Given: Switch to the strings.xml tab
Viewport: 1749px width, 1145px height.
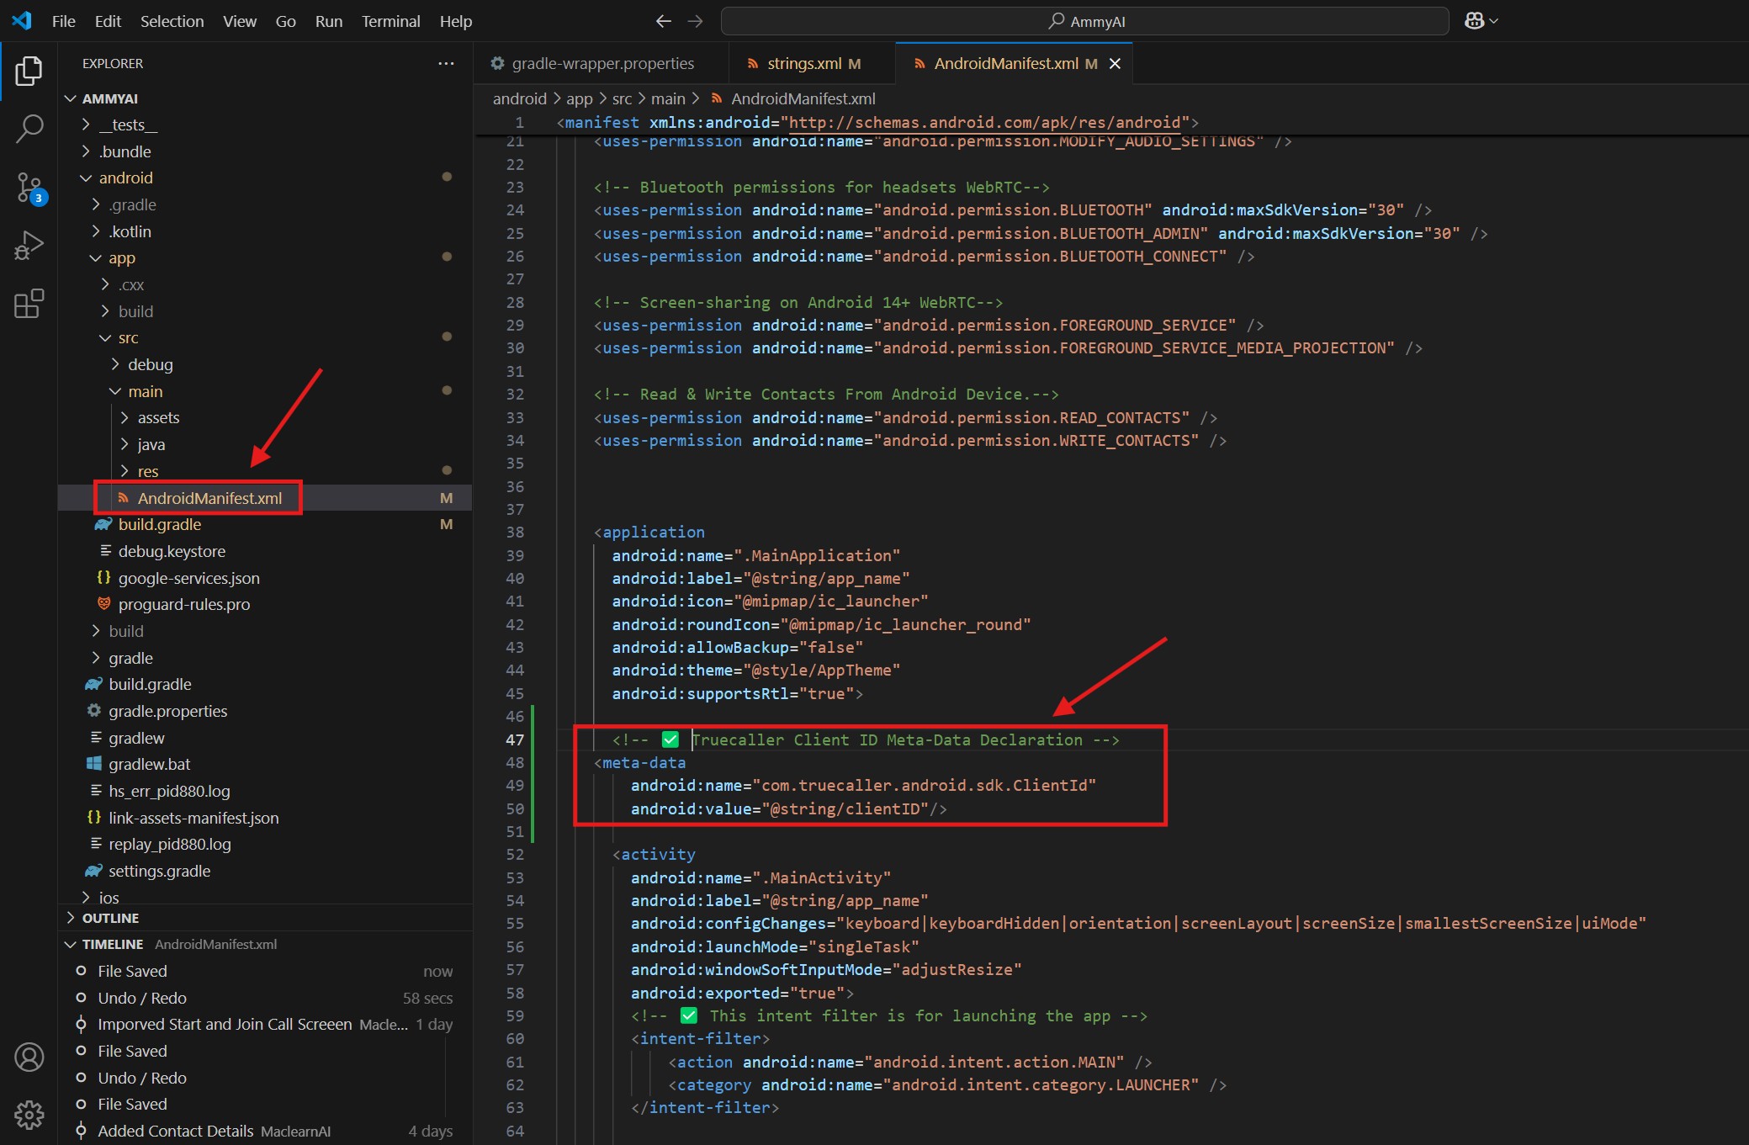Looking at the screenshot, I should [803, 63].
